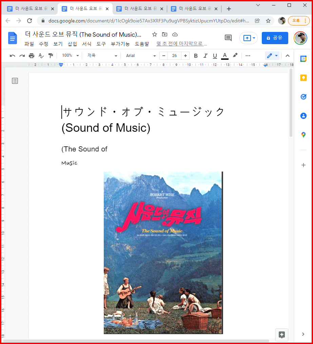Screen dimensions: 313x344
Task: Toggle underline formatting
Action: (215, 56)
